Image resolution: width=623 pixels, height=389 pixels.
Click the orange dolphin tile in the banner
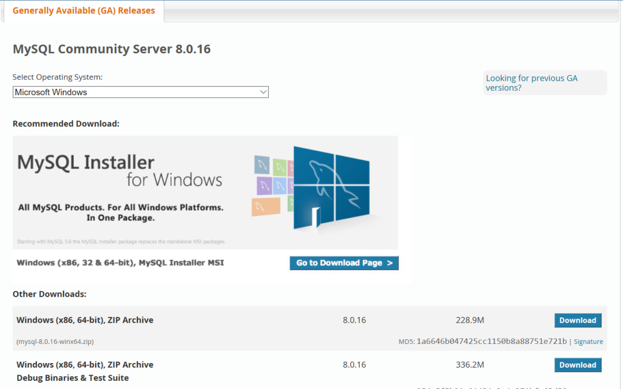(266, 207)
